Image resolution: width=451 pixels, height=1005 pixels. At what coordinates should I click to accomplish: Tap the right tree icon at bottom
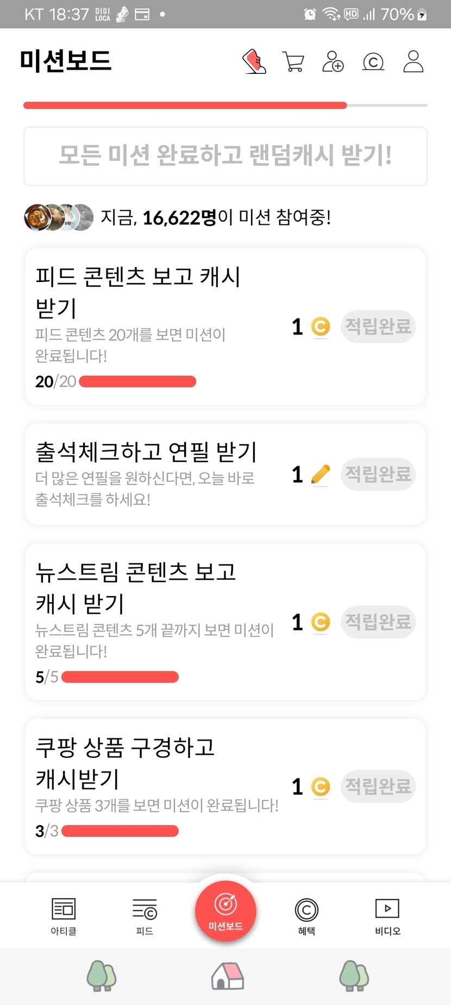pyautogui.click(x=354, y=976)
